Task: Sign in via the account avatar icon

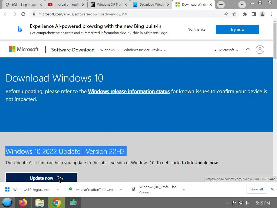Action: pyautogui.click(x=260, y=50)
